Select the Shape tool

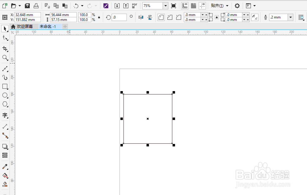pos(5,38)
